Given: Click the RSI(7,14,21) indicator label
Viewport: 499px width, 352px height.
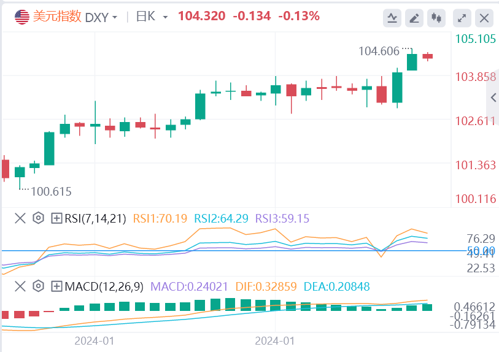Looking at the screenshot, I should [x=97, y=218].
